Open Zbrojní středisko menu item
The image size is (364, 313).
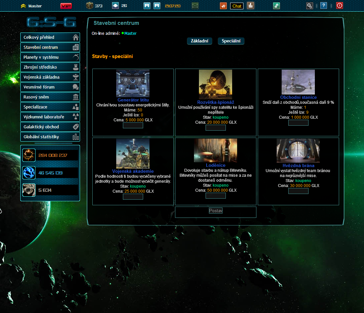coord(50,67)
